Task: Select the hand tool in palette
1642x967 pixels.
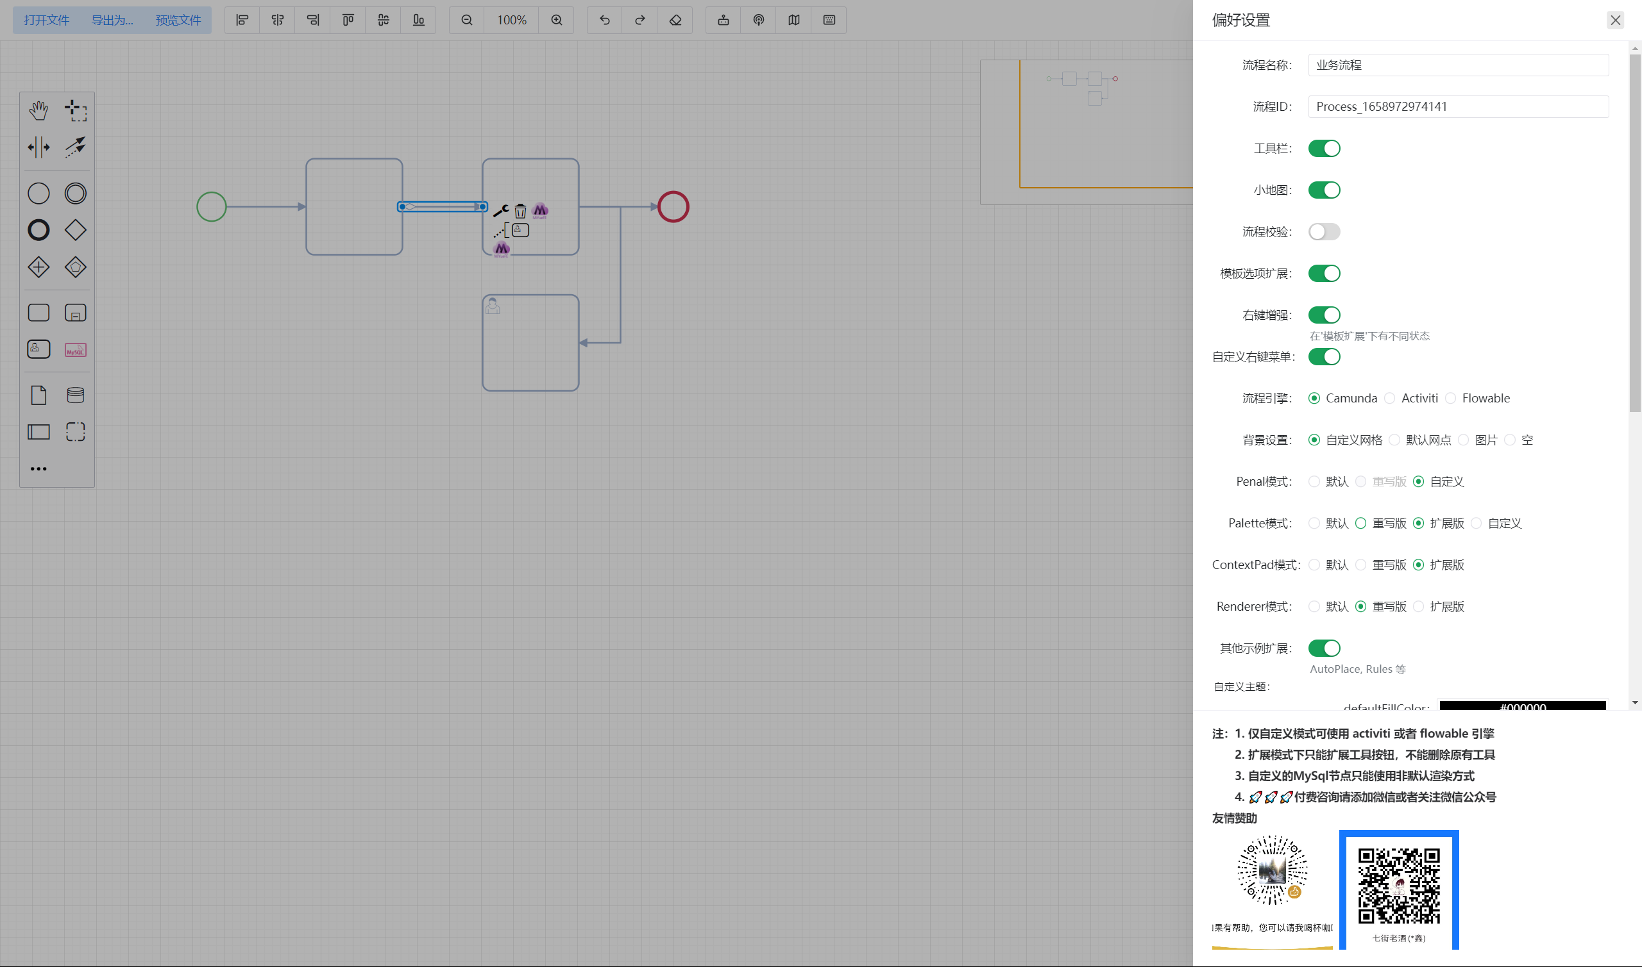Action: coord(38,111)
